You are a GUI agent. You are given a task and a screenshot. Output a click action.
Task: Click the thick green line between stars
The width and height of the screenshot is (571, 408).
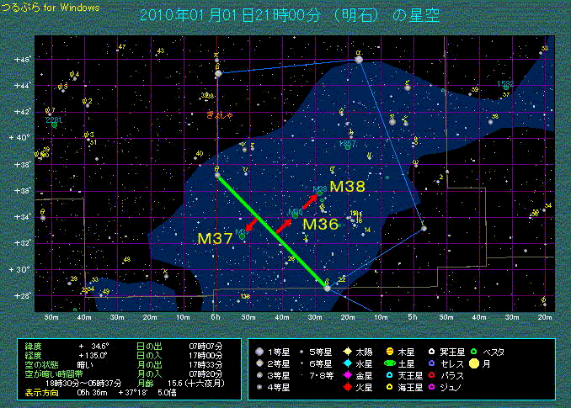coord(271,230)
